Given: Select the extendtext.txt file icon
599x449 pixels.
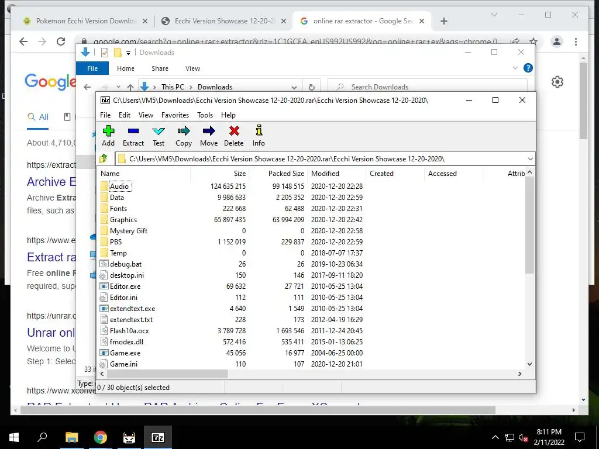Looking at the screenshot, I should click(x=104, y=320).
